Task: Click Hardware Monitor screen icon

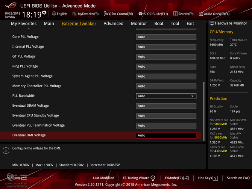Action: pos(212,23)
